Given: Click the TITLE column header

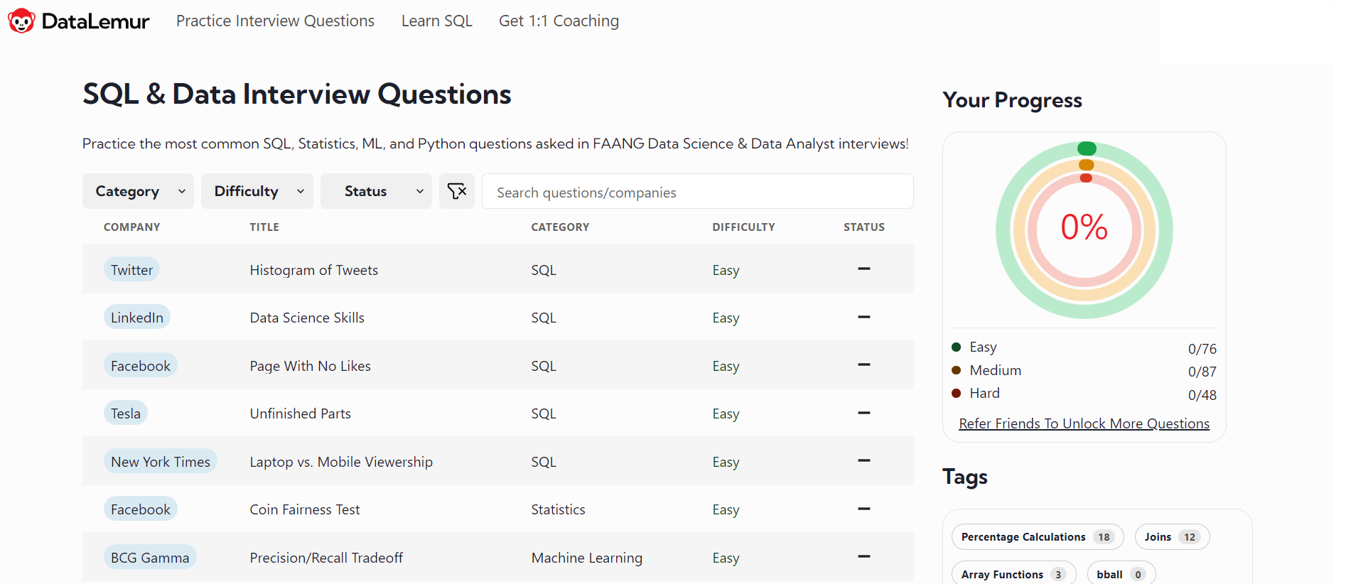Looking at the screenshot, I should click(x=264, y=227).
